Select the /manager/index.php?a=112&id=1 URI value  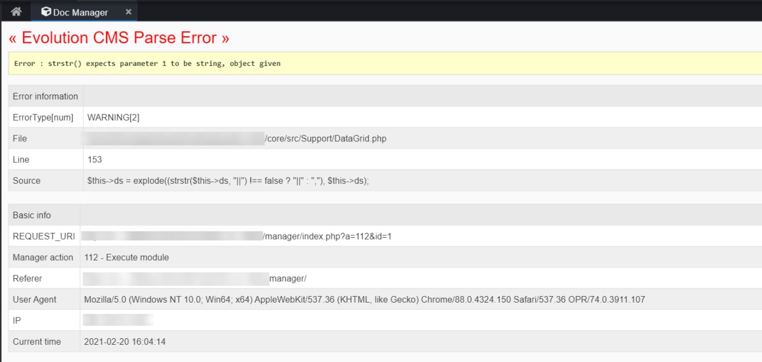(x=327, y=236)
